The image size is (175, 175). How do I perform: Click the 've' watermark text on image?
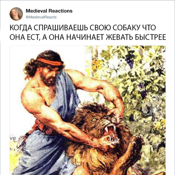[x=13, y=138]
